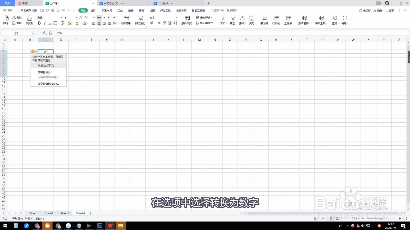Open 错误检查选项 error checking options
410x230 pixels.
click(x=48, y=84)
